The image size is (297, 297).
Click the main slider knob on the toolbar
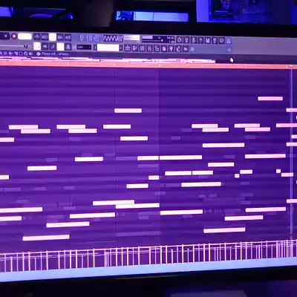point(25,46)
